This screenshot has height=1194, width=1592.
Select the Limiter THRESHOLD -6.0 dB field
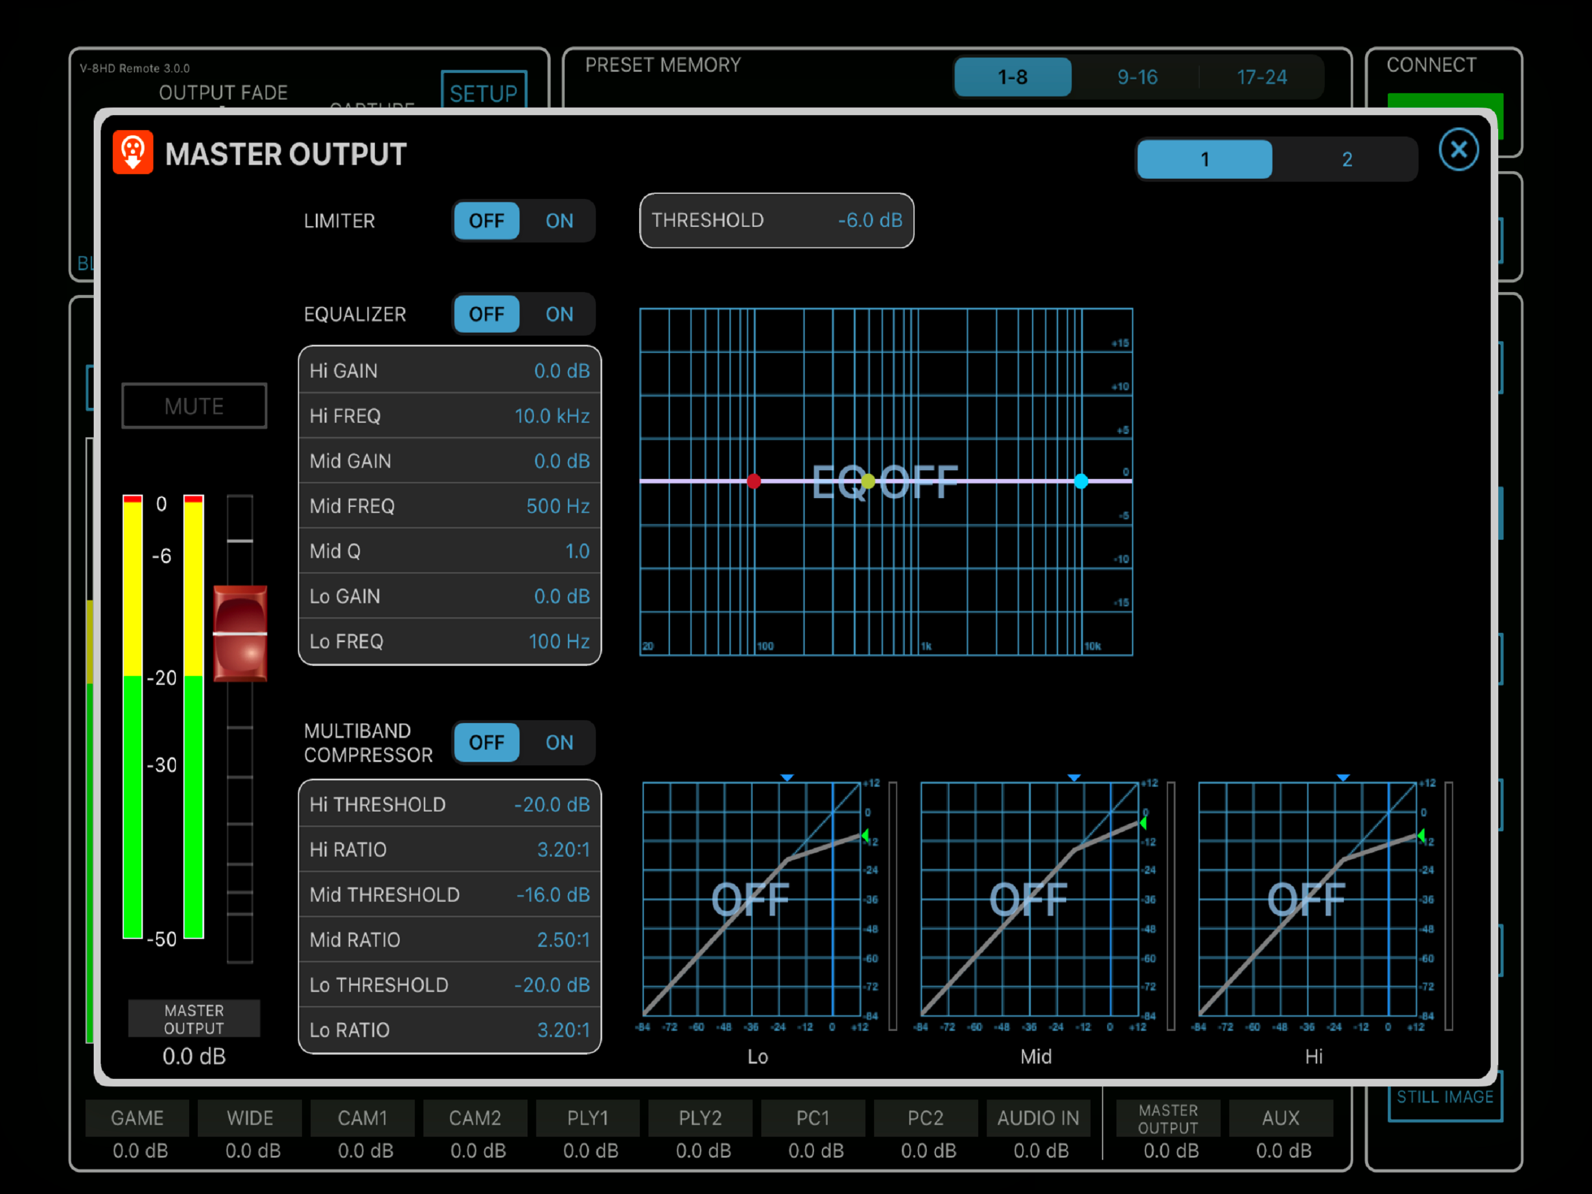(x=776, y=220)
